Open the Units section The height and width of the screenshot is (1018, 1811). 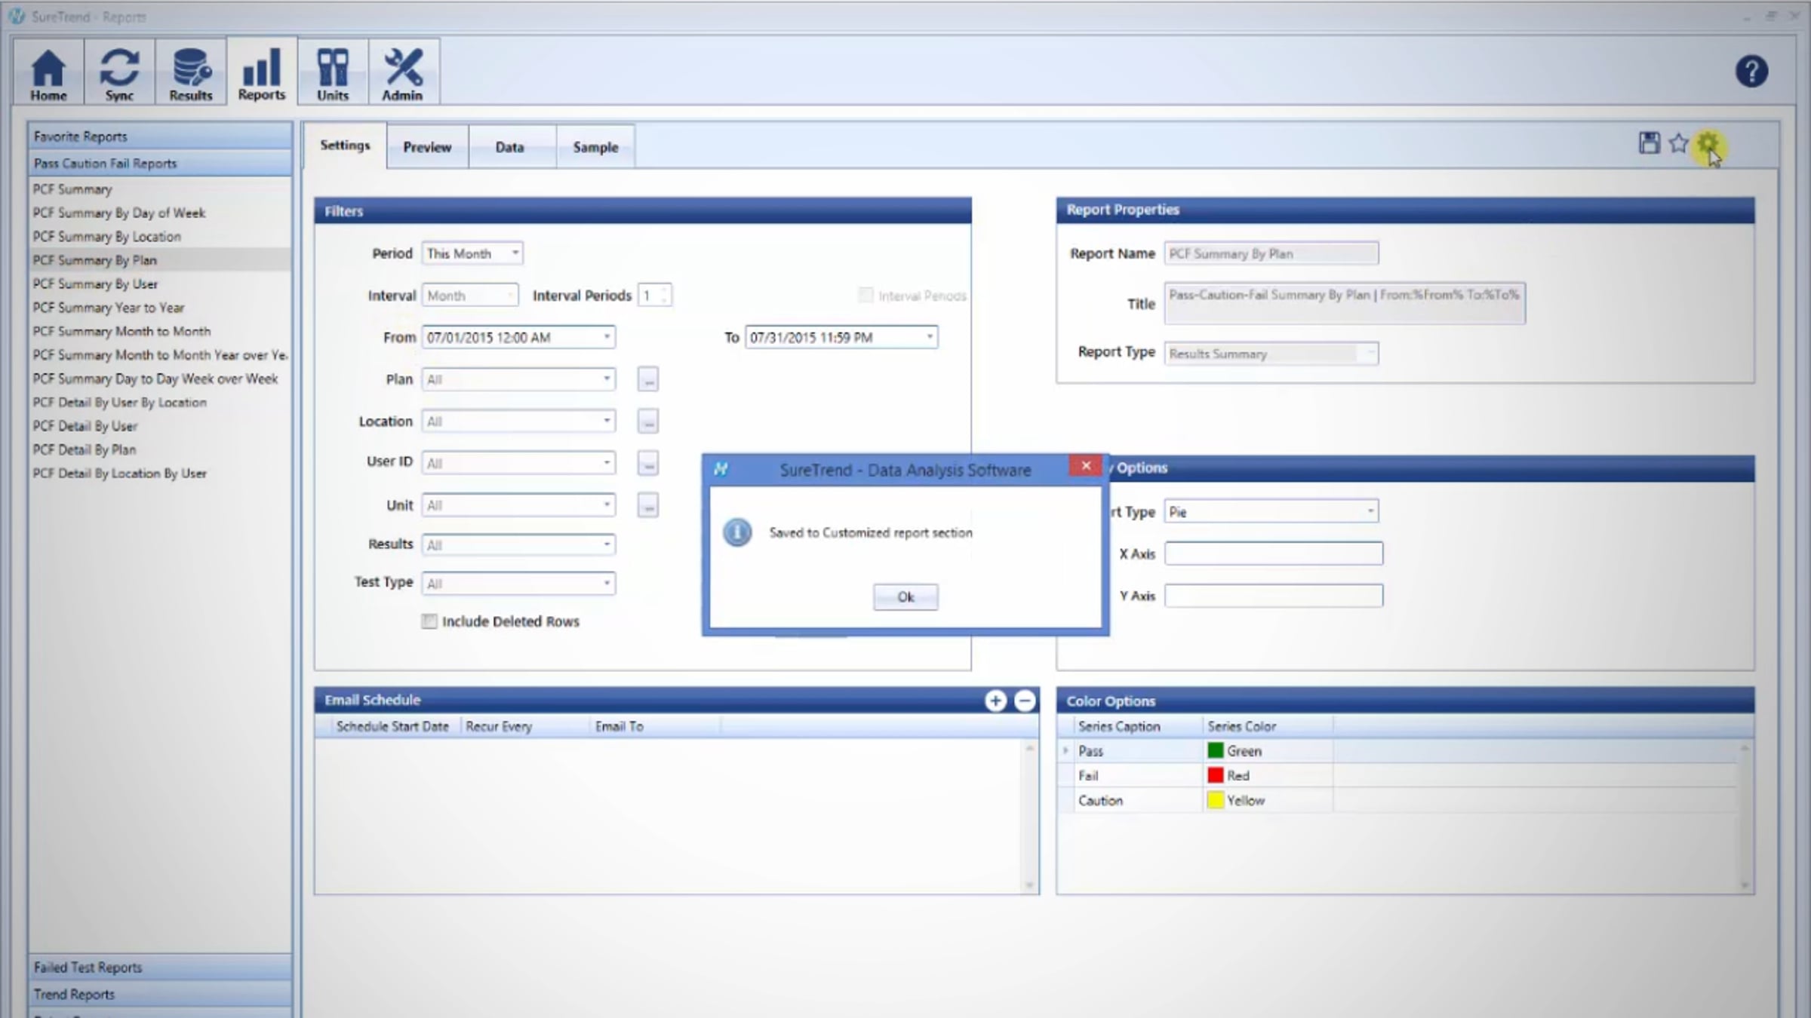pos(333,72)
